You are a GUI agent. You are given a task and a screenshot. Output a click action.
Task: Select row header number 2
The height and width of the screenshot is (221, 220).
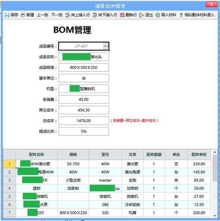coord(9,172)
